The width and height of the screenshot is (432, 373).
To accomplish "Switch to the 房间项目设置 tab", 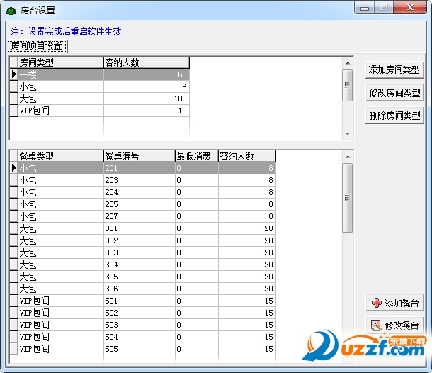I will [38, 46].
